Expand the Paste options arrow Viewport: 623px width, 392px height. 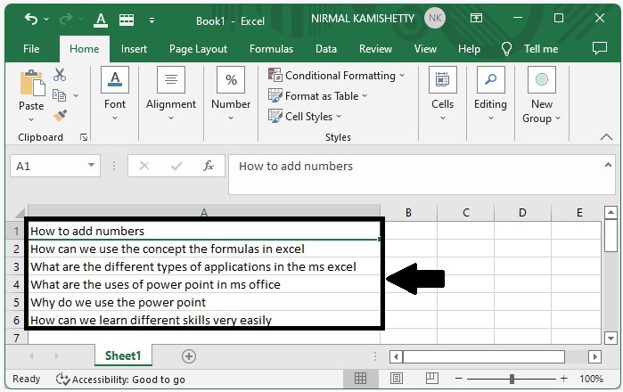pos(31,119)
